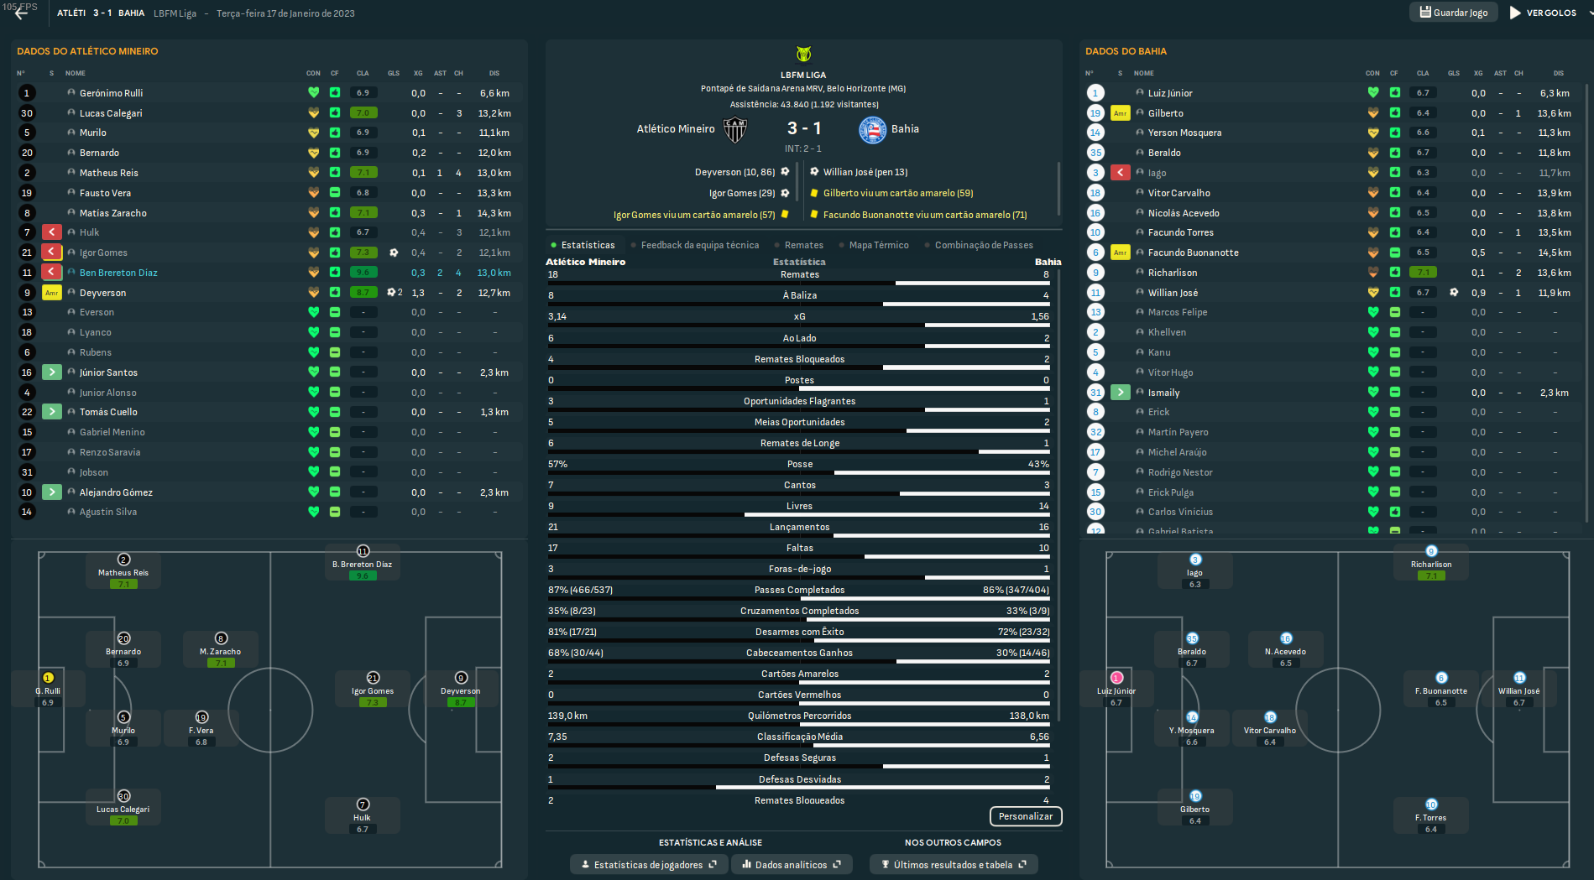The image size is (1594, 880).
Task: Click the statistics panel scrollbar
Action: [1058, 493]
